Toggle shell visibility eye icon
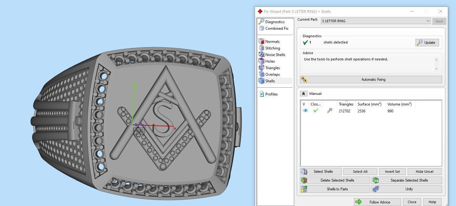The height and width of the screenshot is (206, 456). [306, 111]
